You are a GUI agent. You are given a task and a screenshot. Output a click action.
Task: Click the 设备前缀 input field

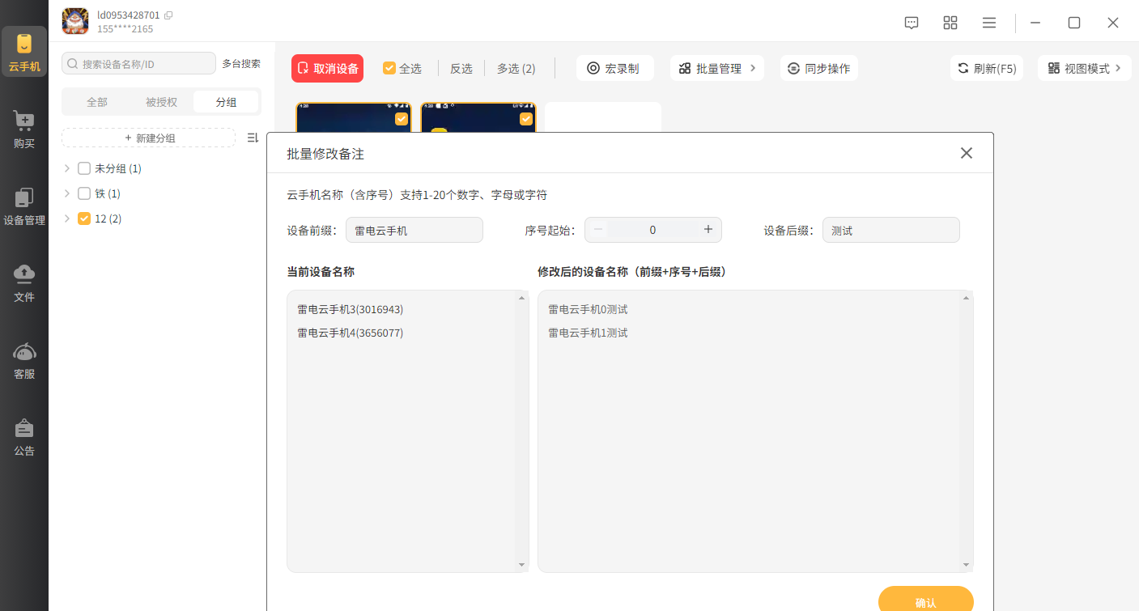414,231
